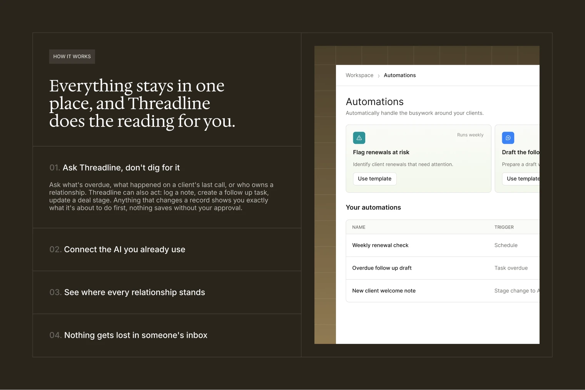Click the Stage change trigger cell
Image resolution: width=585 pixels, height=390 pixels.
pyautogui.click(x=517, y=291)
